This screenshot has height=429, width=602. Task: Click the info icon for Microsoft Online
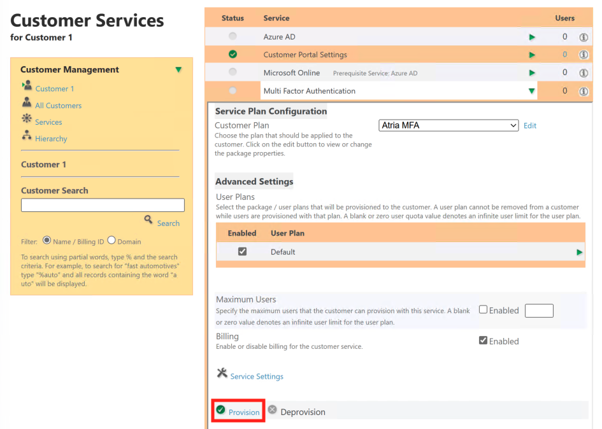click(x=583, y=73)
